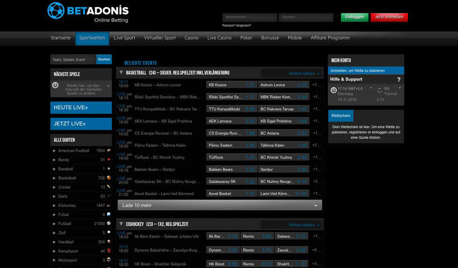Screen dimensions: 458x268
Task: Click the Eishockey sport icon in sidebar
Action: click(x=109, y=205)
